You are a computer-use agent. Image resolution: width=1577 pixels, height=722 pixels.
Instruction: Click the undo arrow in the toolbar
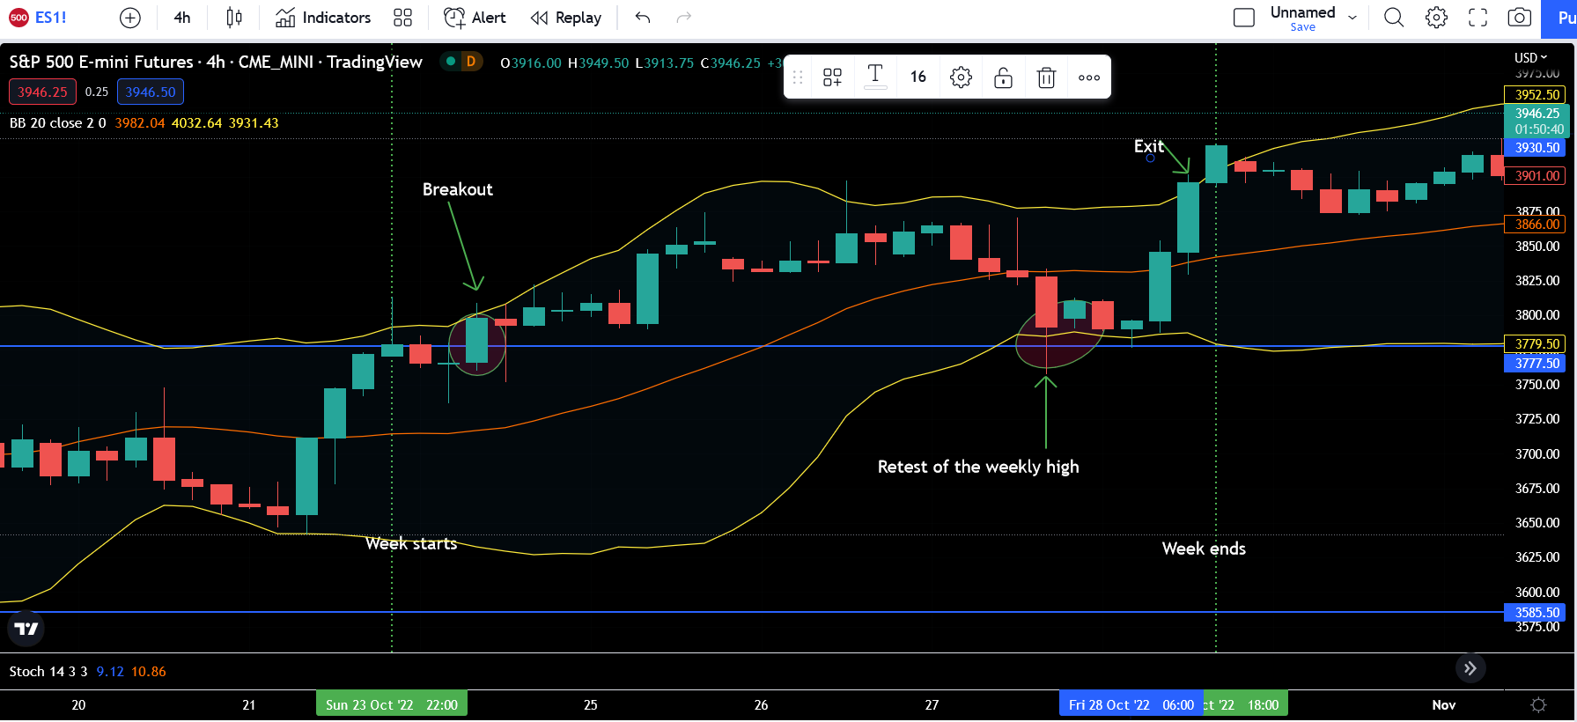pos(643,18)
